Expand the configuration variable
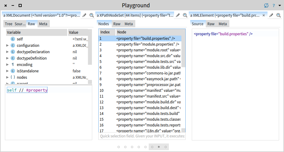This screenshot has width=284, height=152. 7,45
